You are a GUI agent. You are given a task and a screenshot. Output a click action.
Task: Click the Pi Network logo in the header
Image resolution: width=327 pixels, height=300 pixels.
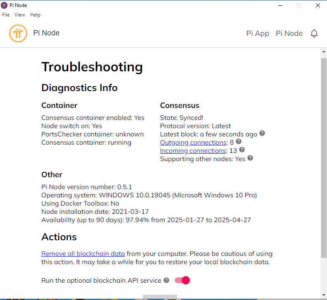tap(18, 33)
